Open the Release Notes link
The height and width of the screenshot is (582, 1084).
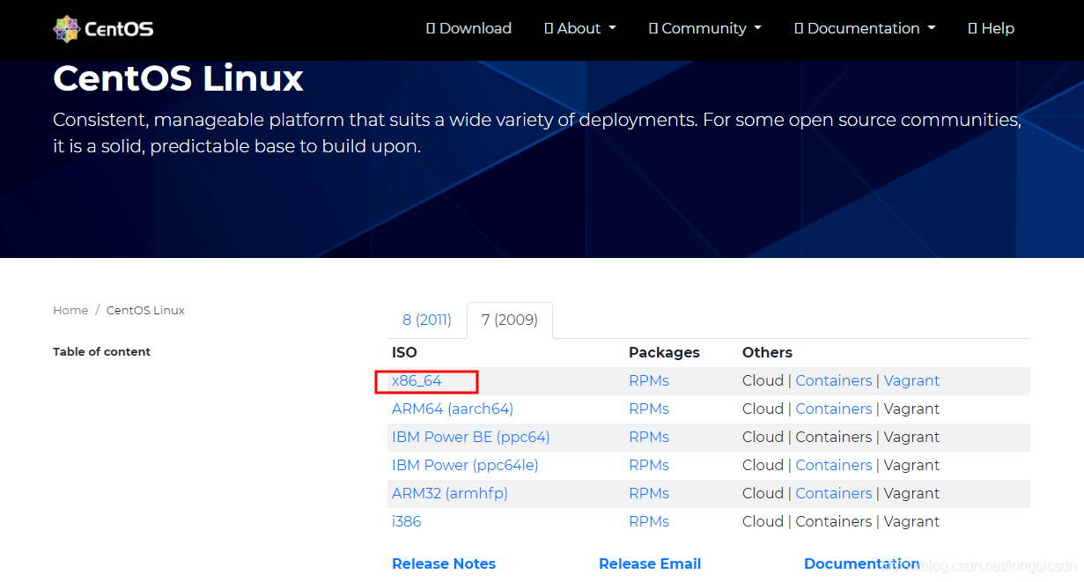[444, 564]
